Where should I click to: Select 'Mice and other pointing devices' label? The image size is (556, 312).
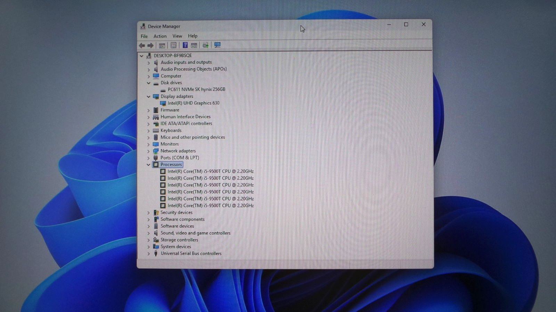[193, 137]
